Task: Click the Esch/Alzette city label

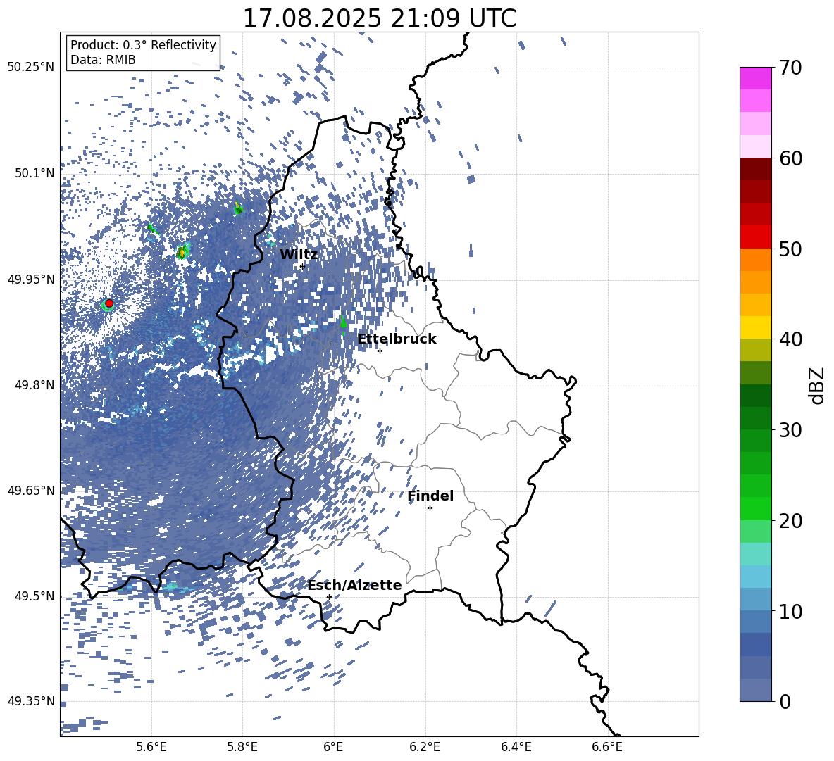Action: pyautogui.click(x=354, y=585)
